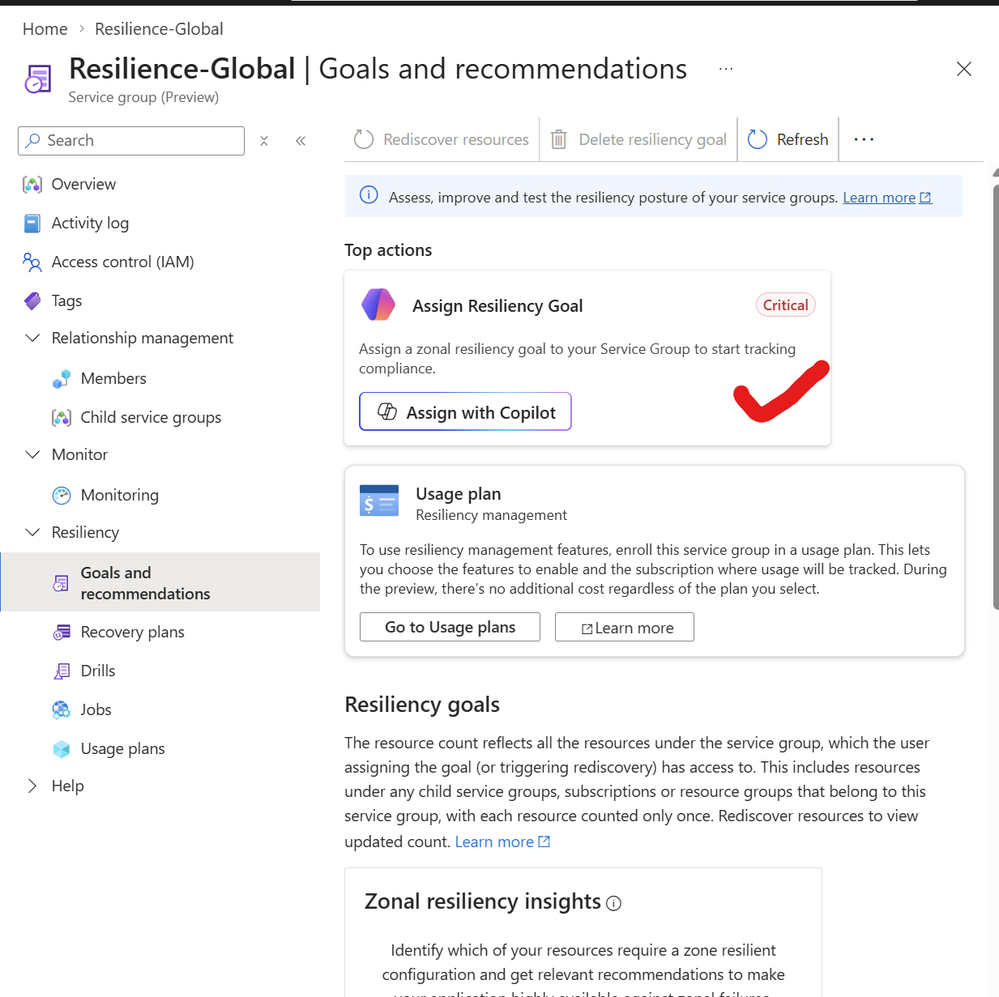Click the 'Top actions' heading

(388, 250)
